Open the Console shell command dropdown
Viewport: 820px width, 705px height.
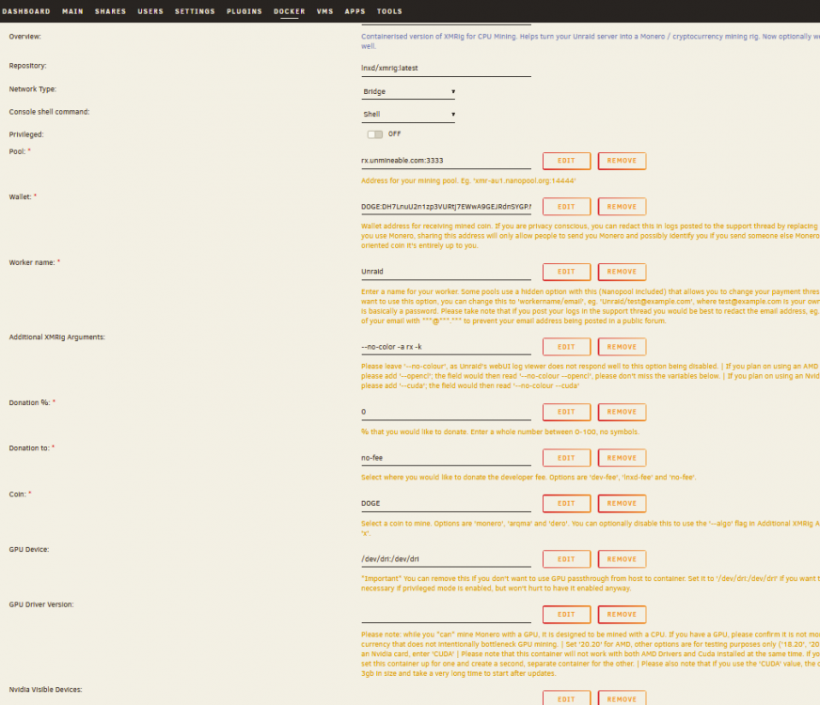coord(408,114)
